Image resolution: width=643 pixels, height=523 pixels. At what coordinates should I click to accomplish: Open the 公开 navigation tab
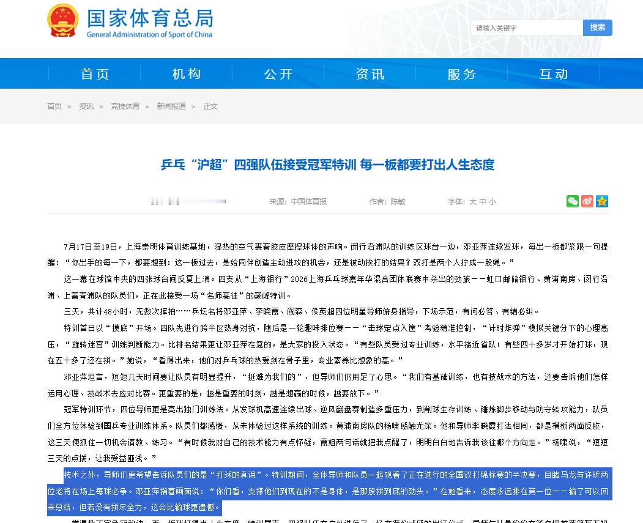[x=278, y=74]
